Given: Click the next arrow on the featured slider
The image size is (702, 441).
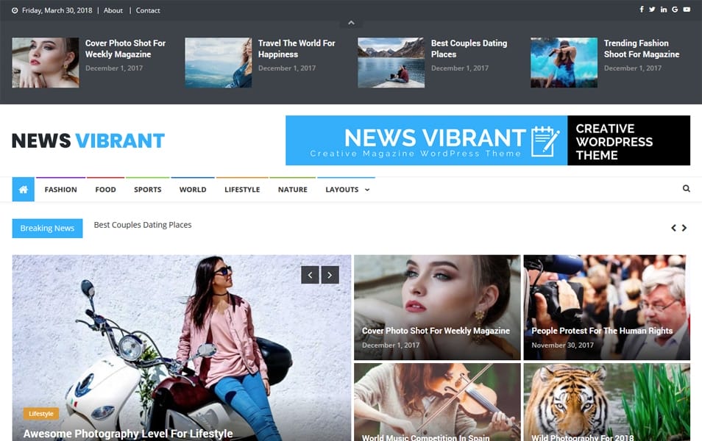Looking at the screenshot, I should tap(330, 274).
